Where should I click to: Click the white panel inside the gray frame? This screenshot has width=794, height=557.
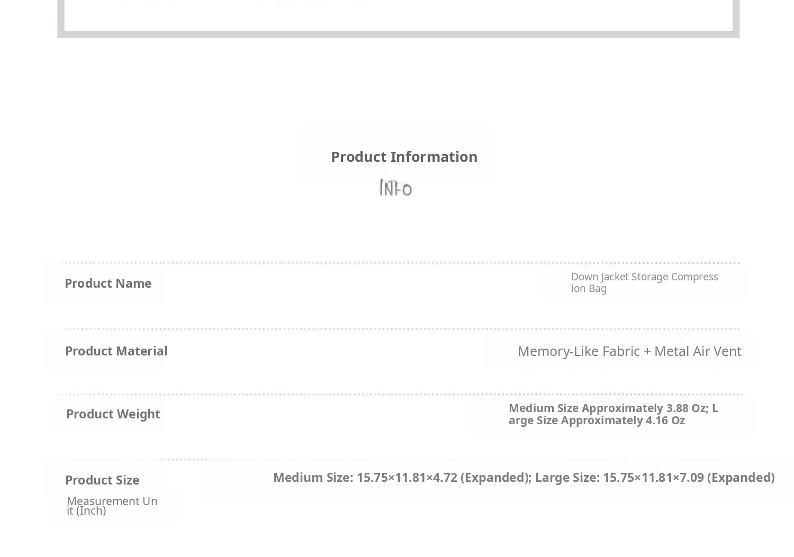(x=398, y=15)
